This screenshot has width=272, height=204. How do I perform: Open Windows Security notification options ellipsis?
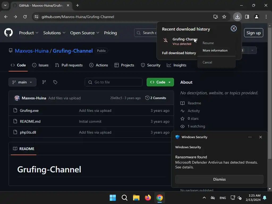250,137
